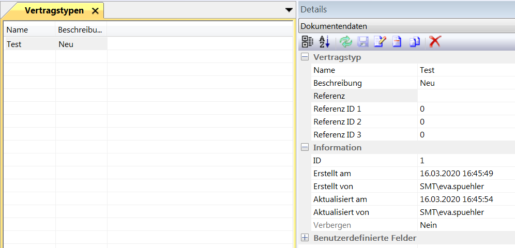Open the tab list dropdown arrow
The height and width of the screenshot is (248, 515).
coord(289,10)
